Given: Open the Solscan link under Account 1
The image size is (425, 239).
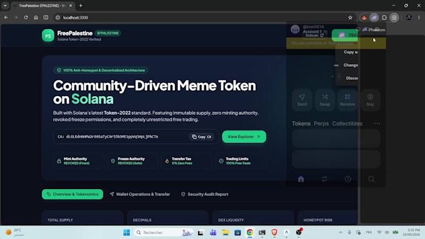Looking at the screenshot, I should click(x=314, y=35).
